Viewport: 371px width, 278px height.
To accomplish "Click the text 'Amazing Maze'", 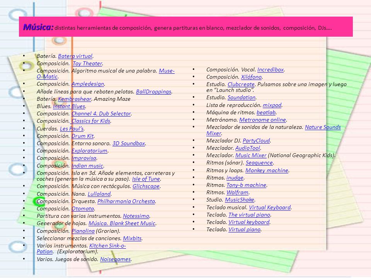I will point(112,99).
